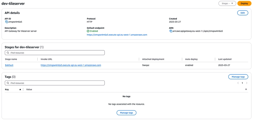This screenshot has height=120, width=253.
Task: Click search icon in Tags filter
Action: click(8, 83)
